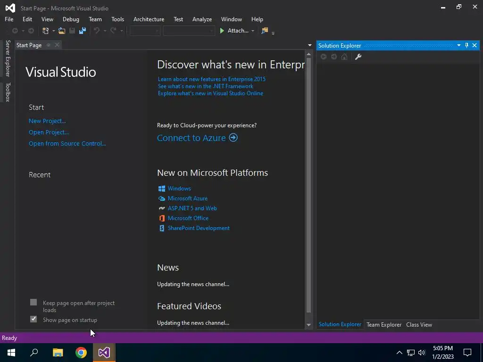Open the Window menu

(x=231, y=19)
